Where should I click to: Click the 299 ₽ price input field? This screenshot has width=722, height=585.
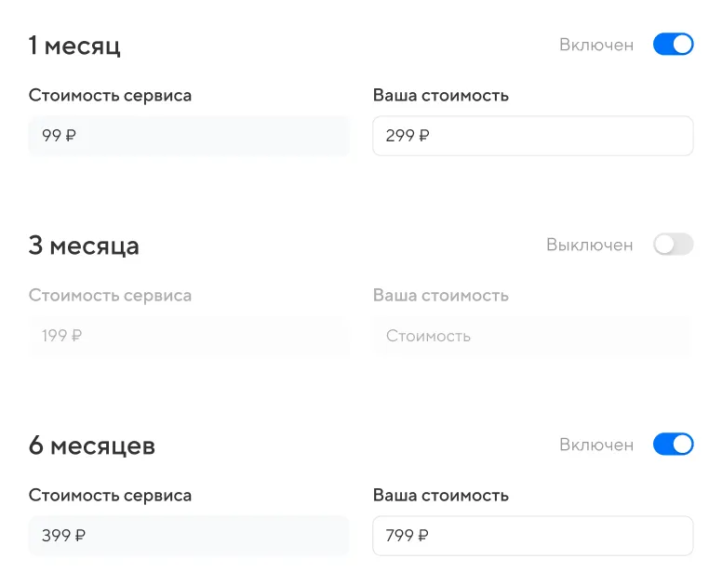click(x=532, y=136)
